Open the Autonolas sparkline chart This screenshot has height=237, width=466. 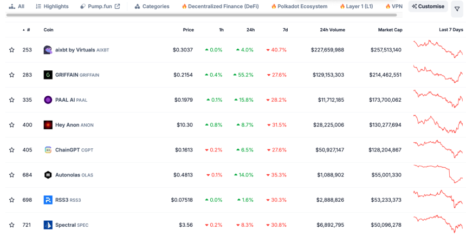coord(438,174)
